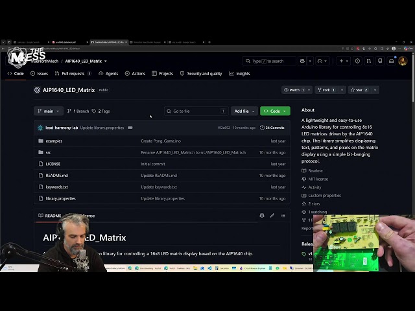Open the Pull requests tab
This screenshot has height=311, width=415.
[x=73, y=73]
